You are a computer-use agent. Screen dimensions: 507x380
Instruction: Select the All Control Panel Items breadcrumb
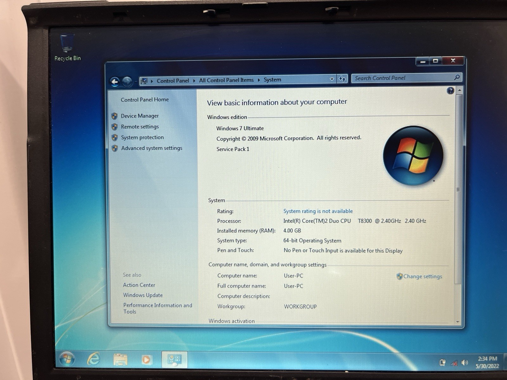(226, 80)
